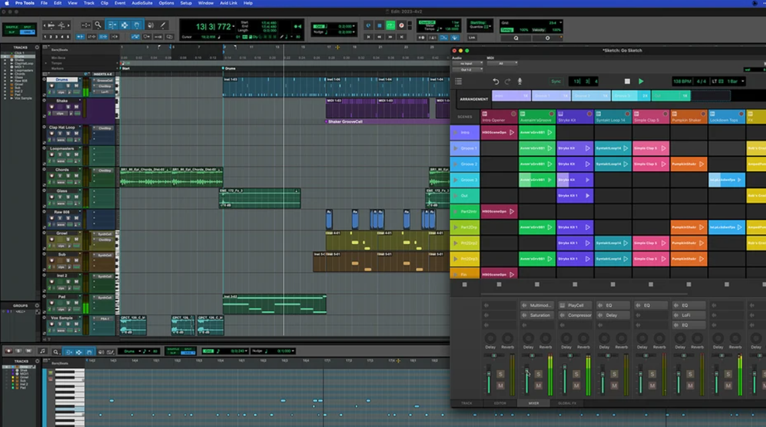The image size is (766, 427).
Task: Open the Audio 'no input' dropdown
Action: [467, 63]
